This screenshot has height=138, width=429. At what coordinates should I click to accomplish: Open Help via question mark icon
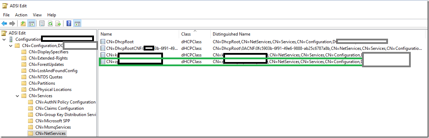(69, 24)
